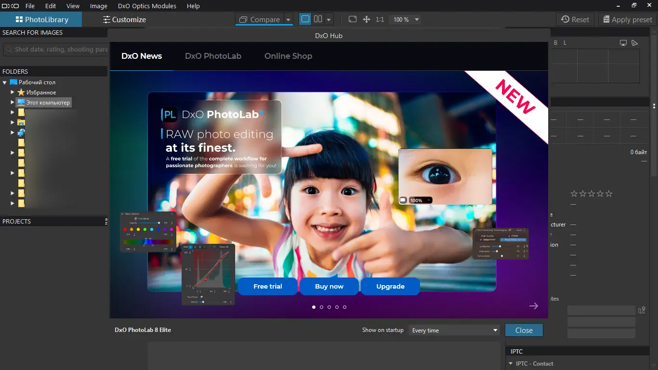Select the second carousel dot indicator

(322, 307)
